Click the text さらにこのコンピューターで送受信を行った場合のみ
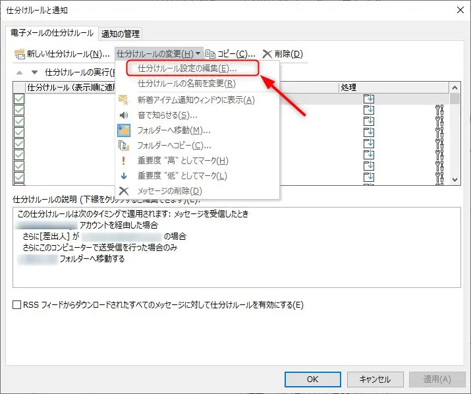Screen dimensions: 471x394 point(99,248)
